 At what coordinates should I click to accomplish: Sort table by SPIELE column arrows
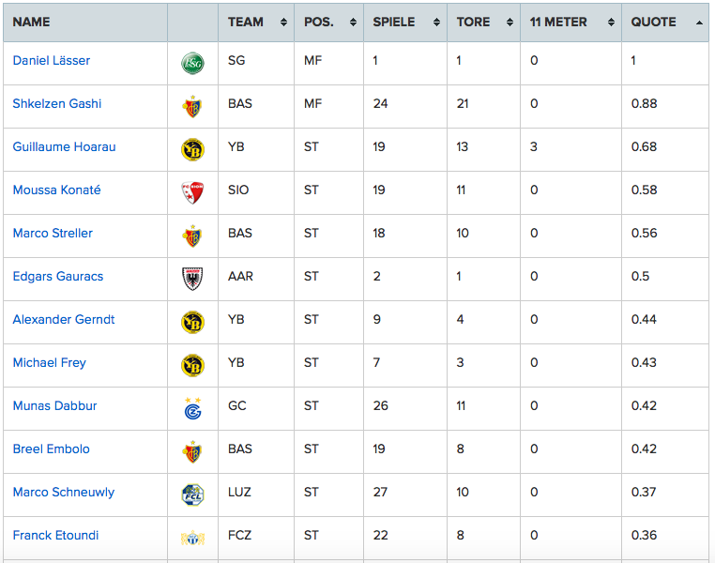click(436, 22)
